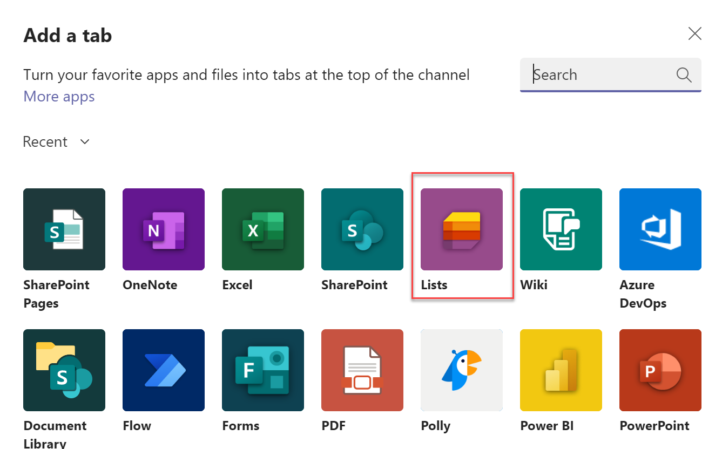Add the Wiki app tab
The height and width of the screenshot is (449, 722).
[x=561, y=229]
